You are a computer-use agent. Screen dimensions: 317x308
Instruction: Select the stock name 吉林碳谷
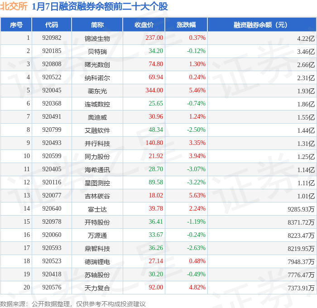click(x=97, y=196)
